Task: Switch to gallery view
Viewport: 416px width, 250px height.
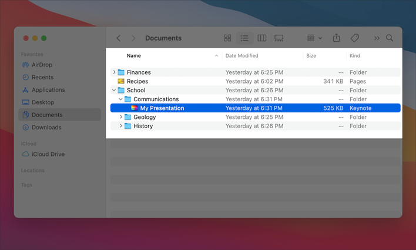Action: point(279,38)
